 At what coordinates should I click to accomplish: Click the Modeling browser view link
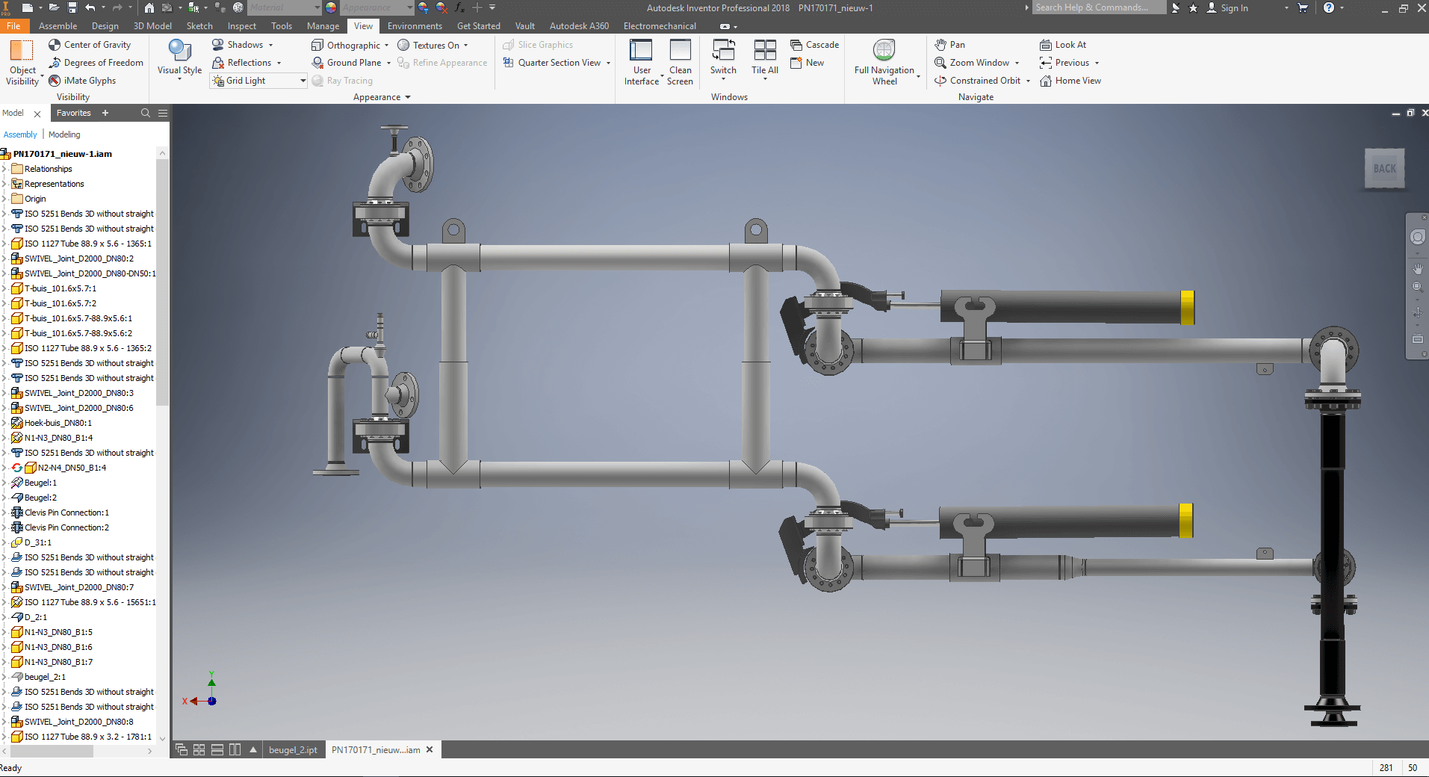pos(64,134)
